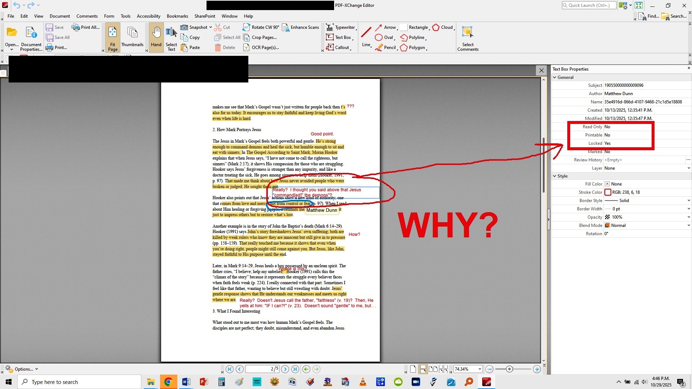Click the Fill Color None checkbox
The height and width of the screenshot is (389, 692).
608,184
